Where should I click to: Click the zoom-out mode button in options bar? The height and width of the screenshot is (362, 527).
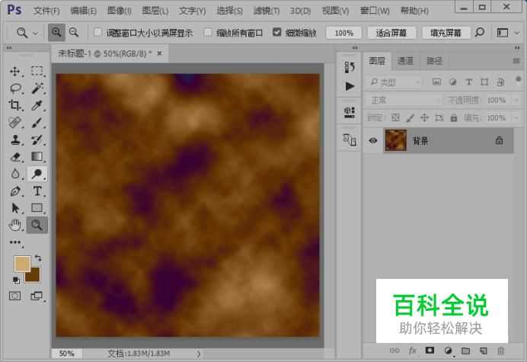pyautogui.click(x=74, y=33)
